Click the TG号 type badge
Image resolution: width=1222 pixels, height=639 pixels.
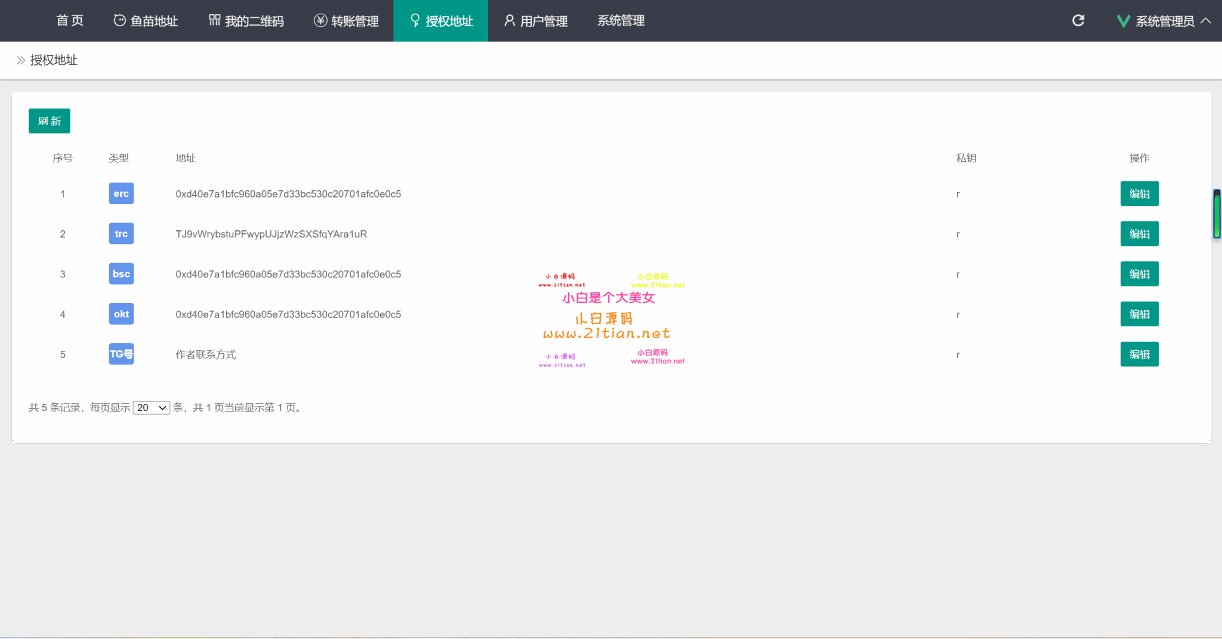[x=121, y=354]
